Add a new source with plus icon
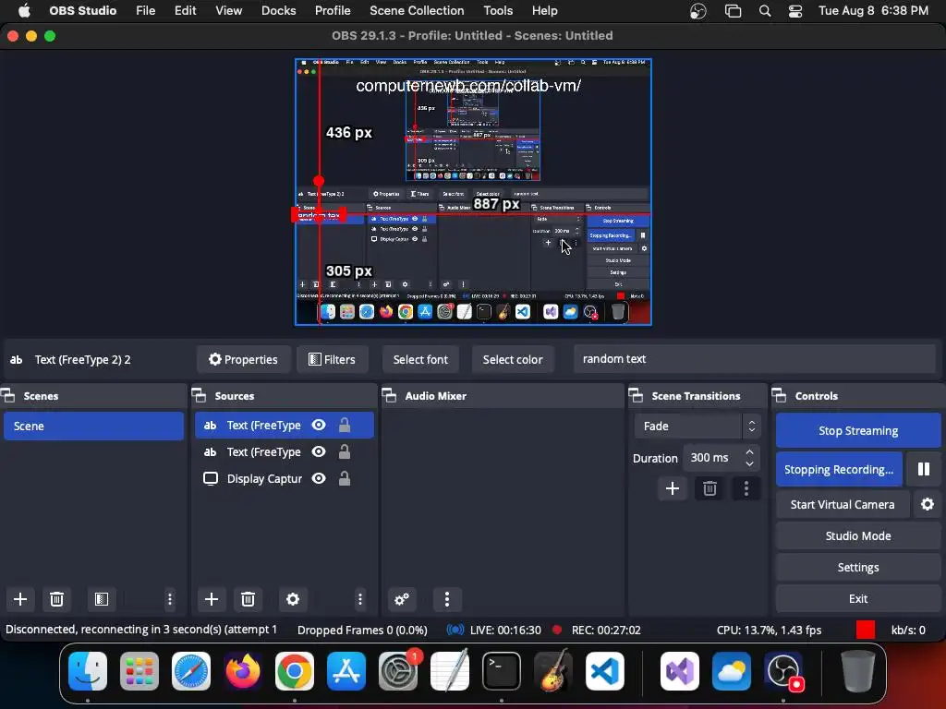Viewport: 946px width, 709px height. click(212, 598)
